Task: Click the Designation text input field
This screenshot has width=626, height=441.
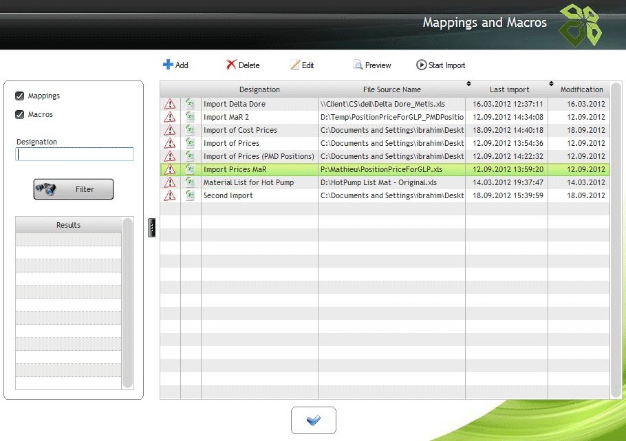Action: click(x=75, y=155)
